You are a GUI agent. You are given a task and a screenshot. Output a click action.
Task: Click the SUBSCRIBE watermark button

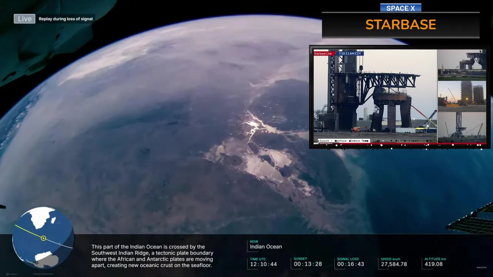pos(481,267)
